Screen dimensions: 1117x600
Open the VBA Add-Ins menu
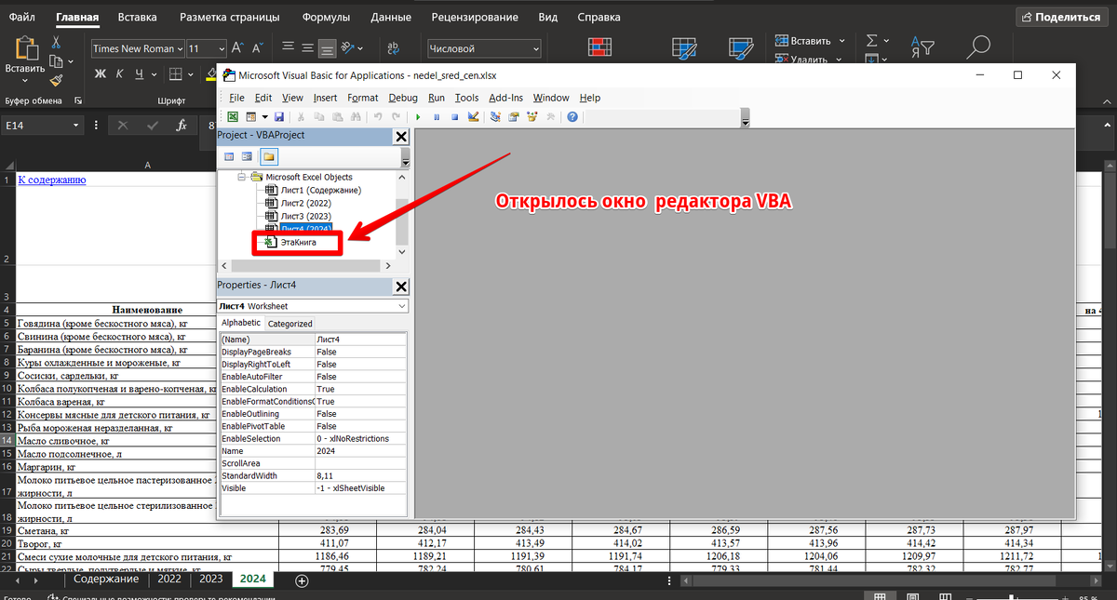click(505, 98)
